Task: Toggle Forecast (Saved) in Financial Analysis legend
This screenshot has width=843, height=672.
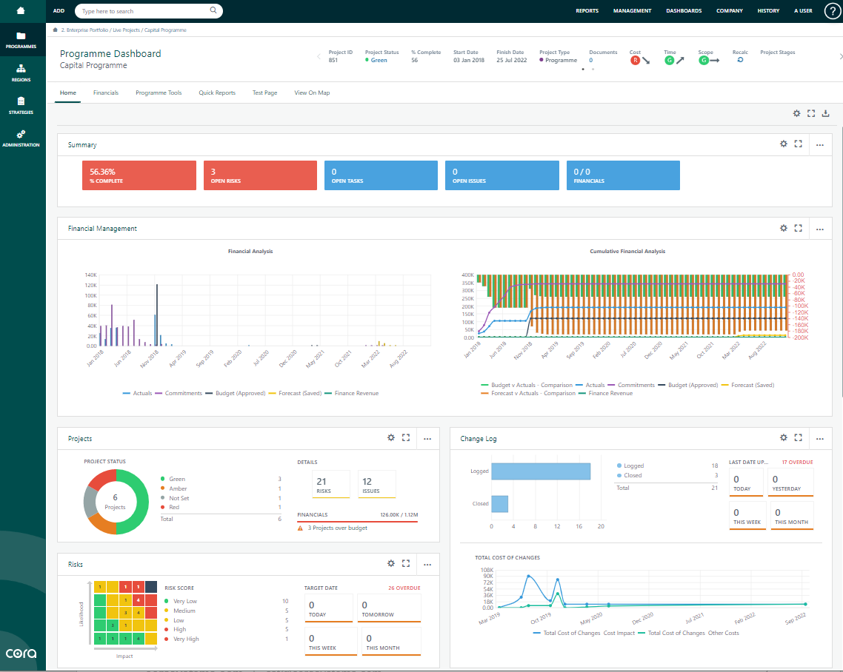Action: tap(295, 393)
